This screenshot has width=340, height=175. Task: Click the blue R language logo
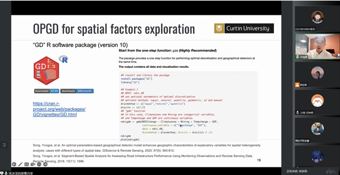(x=63, y=60)
